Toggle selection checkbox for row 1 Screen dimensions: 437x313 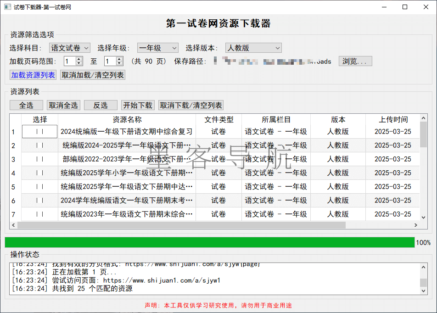(39, 132)
